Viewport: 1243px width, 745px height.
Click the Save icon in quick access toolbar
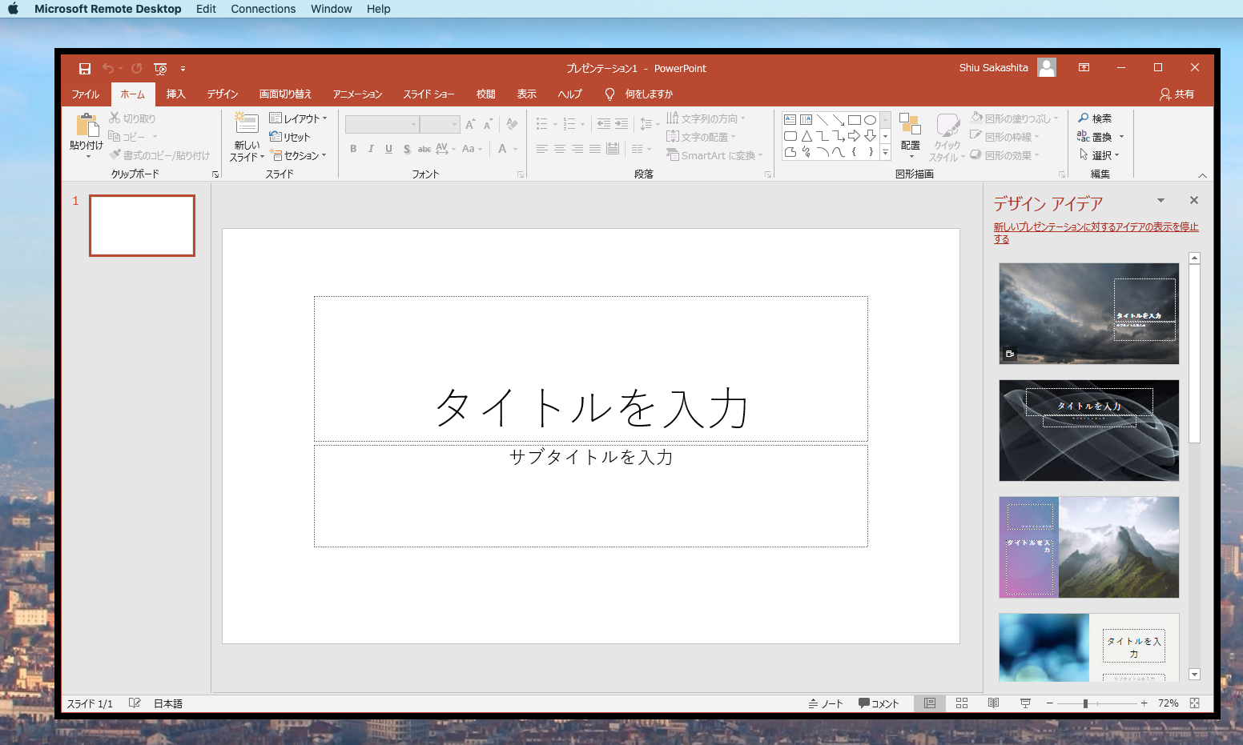(84, 69)
